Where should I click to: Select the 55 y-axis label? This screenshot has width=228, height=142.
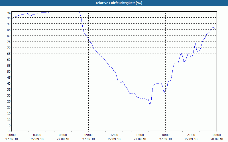[x=9, y=66]
